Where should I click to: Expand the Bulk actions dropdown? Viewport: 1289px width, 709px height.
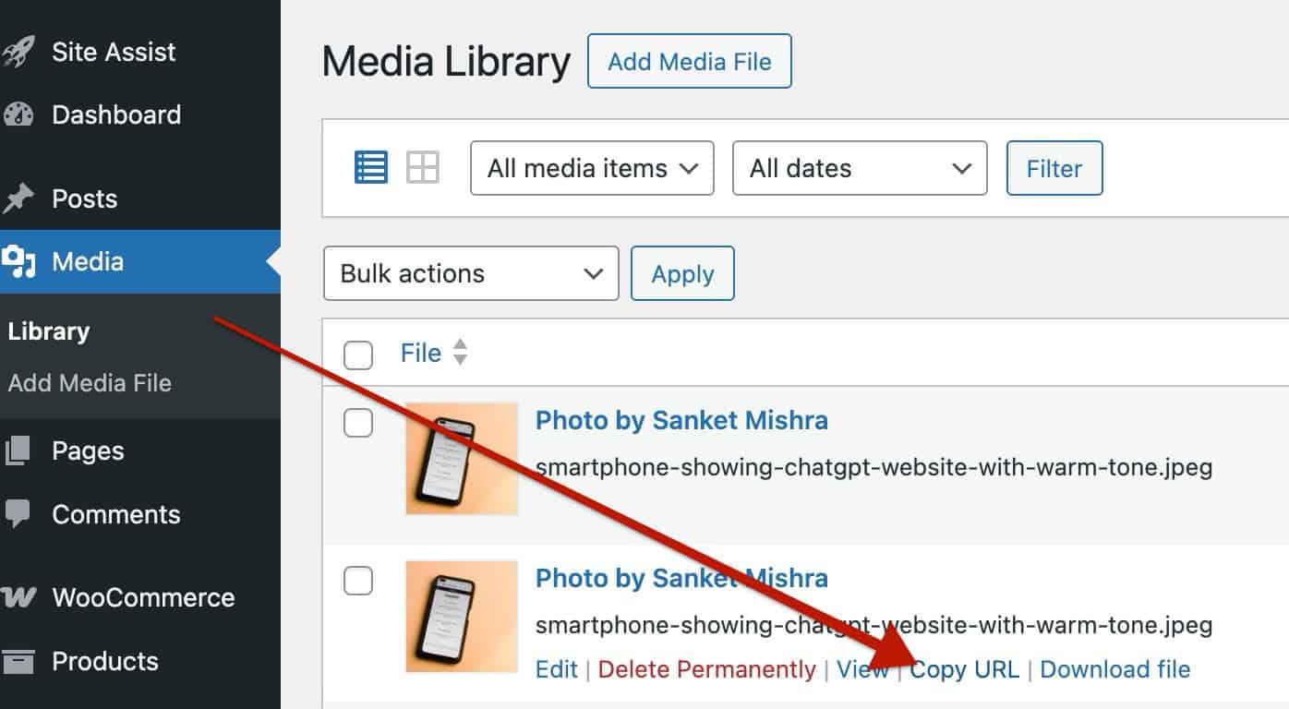coord(471,273)
